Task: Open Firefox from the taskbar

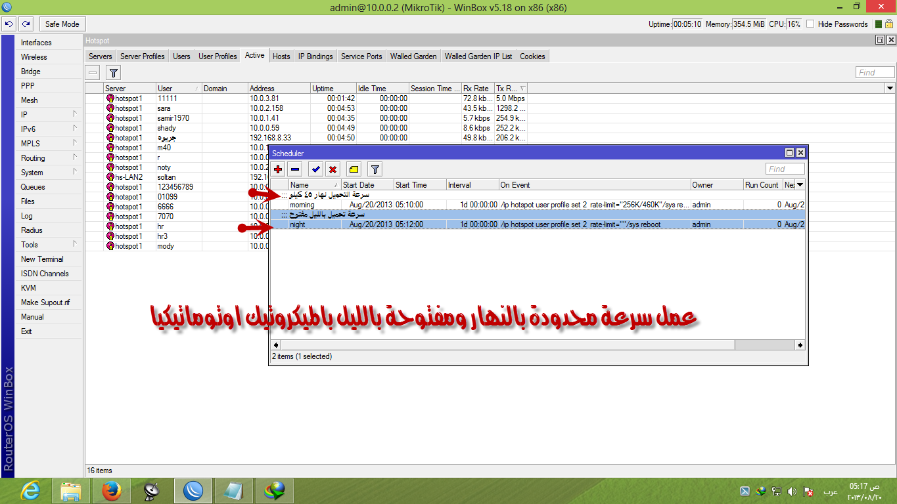Action: 112,490
